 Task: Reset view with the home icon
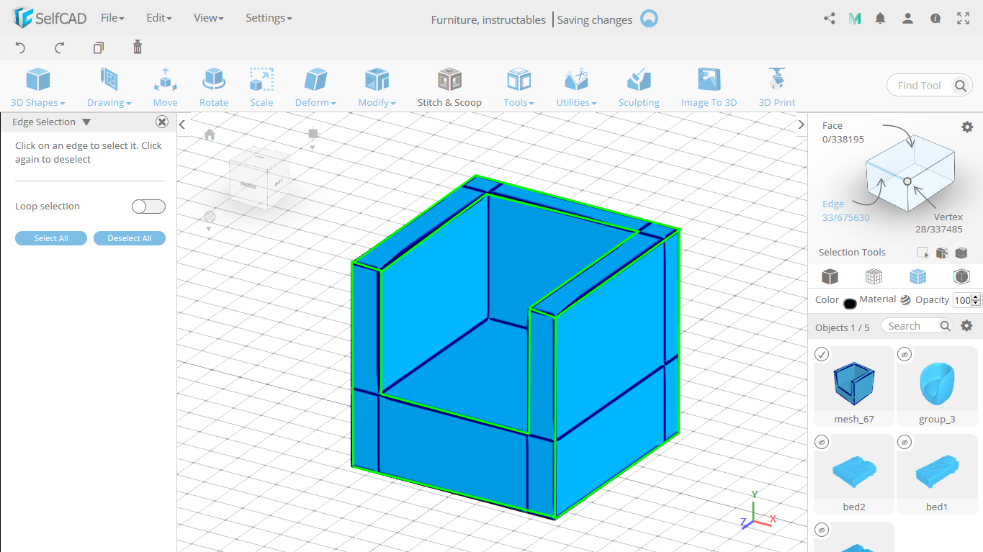coord(210,135)
